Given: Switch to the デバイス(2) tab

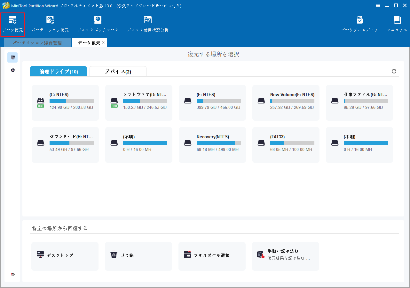Looking at the screenshot, I should [x=118, y=71].
